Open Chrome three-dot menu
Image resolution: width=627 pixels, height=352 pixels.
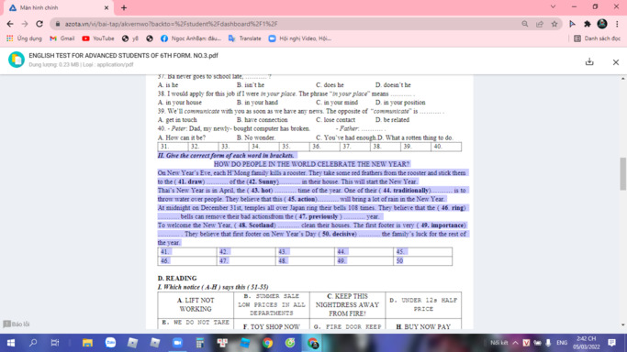[617, 24]
